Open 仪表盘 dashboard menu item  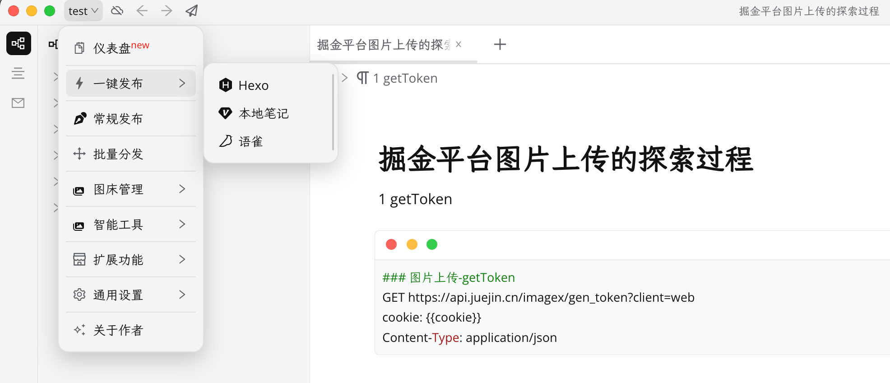click(x=131, y=48)
